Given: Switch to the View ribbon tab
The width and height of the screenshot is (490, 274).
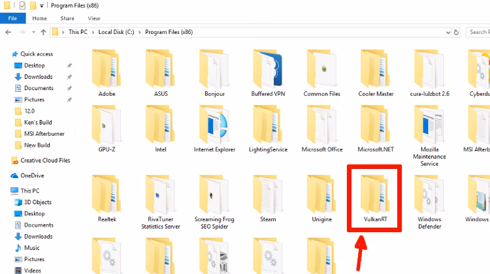Looking at the screenshot, I should (94, 18).
